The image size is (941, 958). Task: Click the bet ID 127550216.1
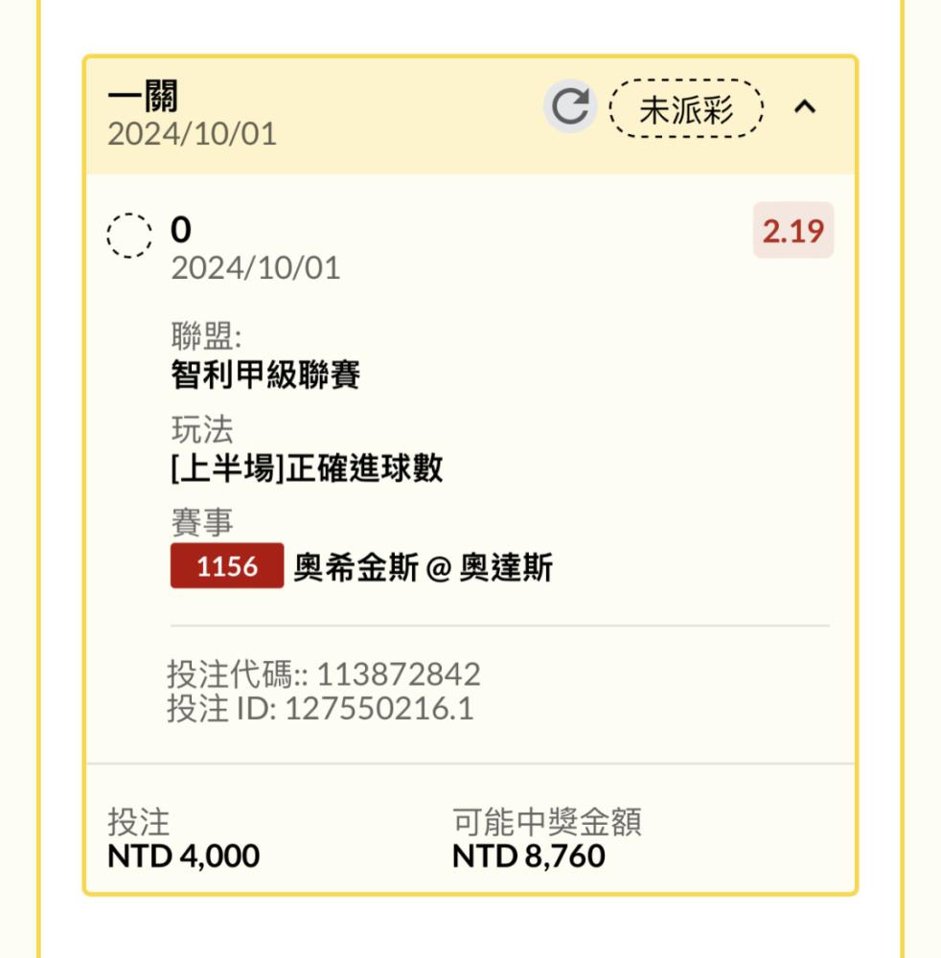pos(379,709)
